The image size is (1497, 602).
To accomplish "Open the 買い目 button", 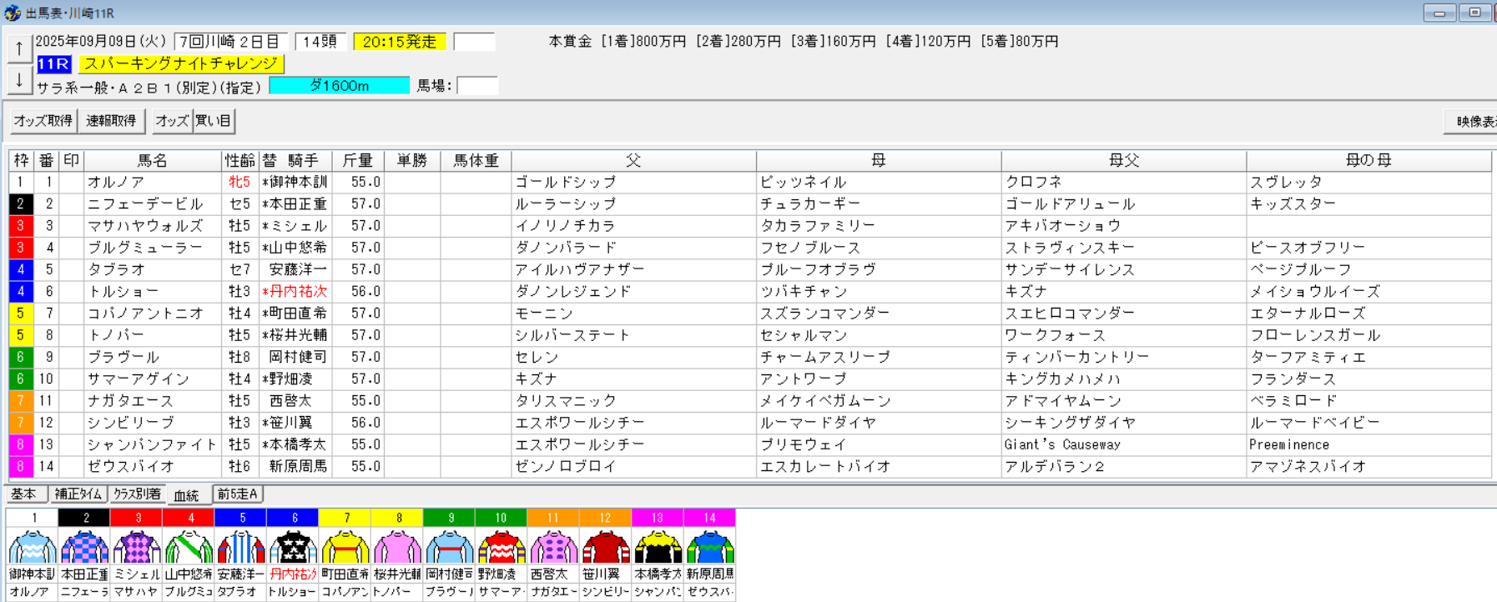I will 214,121.
